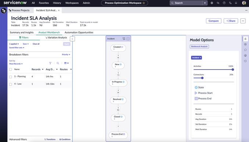Click the funnel filter icon in breakdown

point(50,63)
